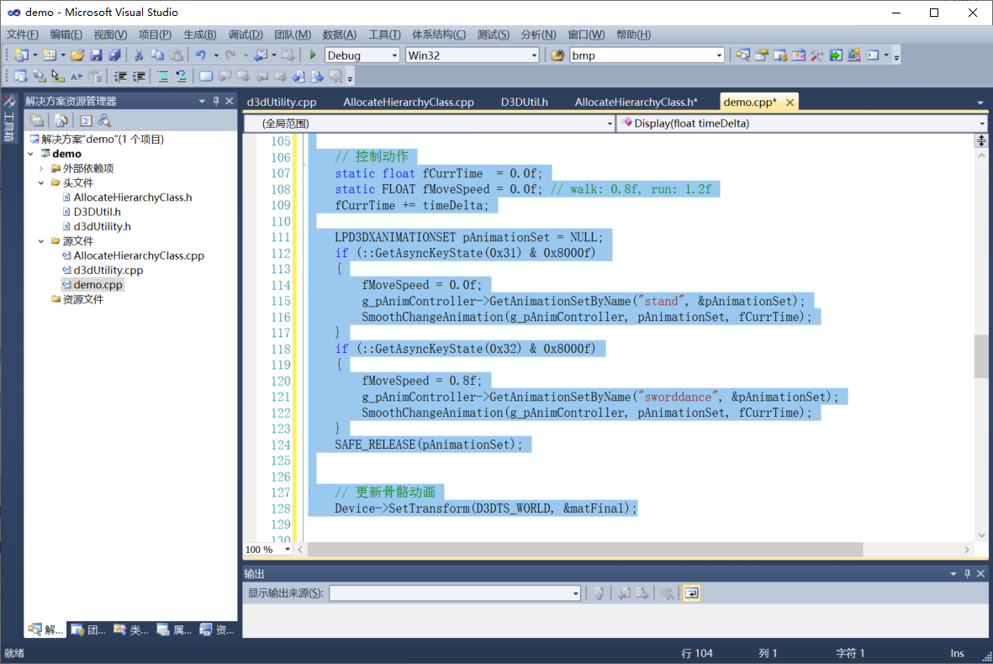Toggle auto-hide pin on Output panel
Image resolution: width=993 pixels, height=664 pixels.
tap(967, 573)
